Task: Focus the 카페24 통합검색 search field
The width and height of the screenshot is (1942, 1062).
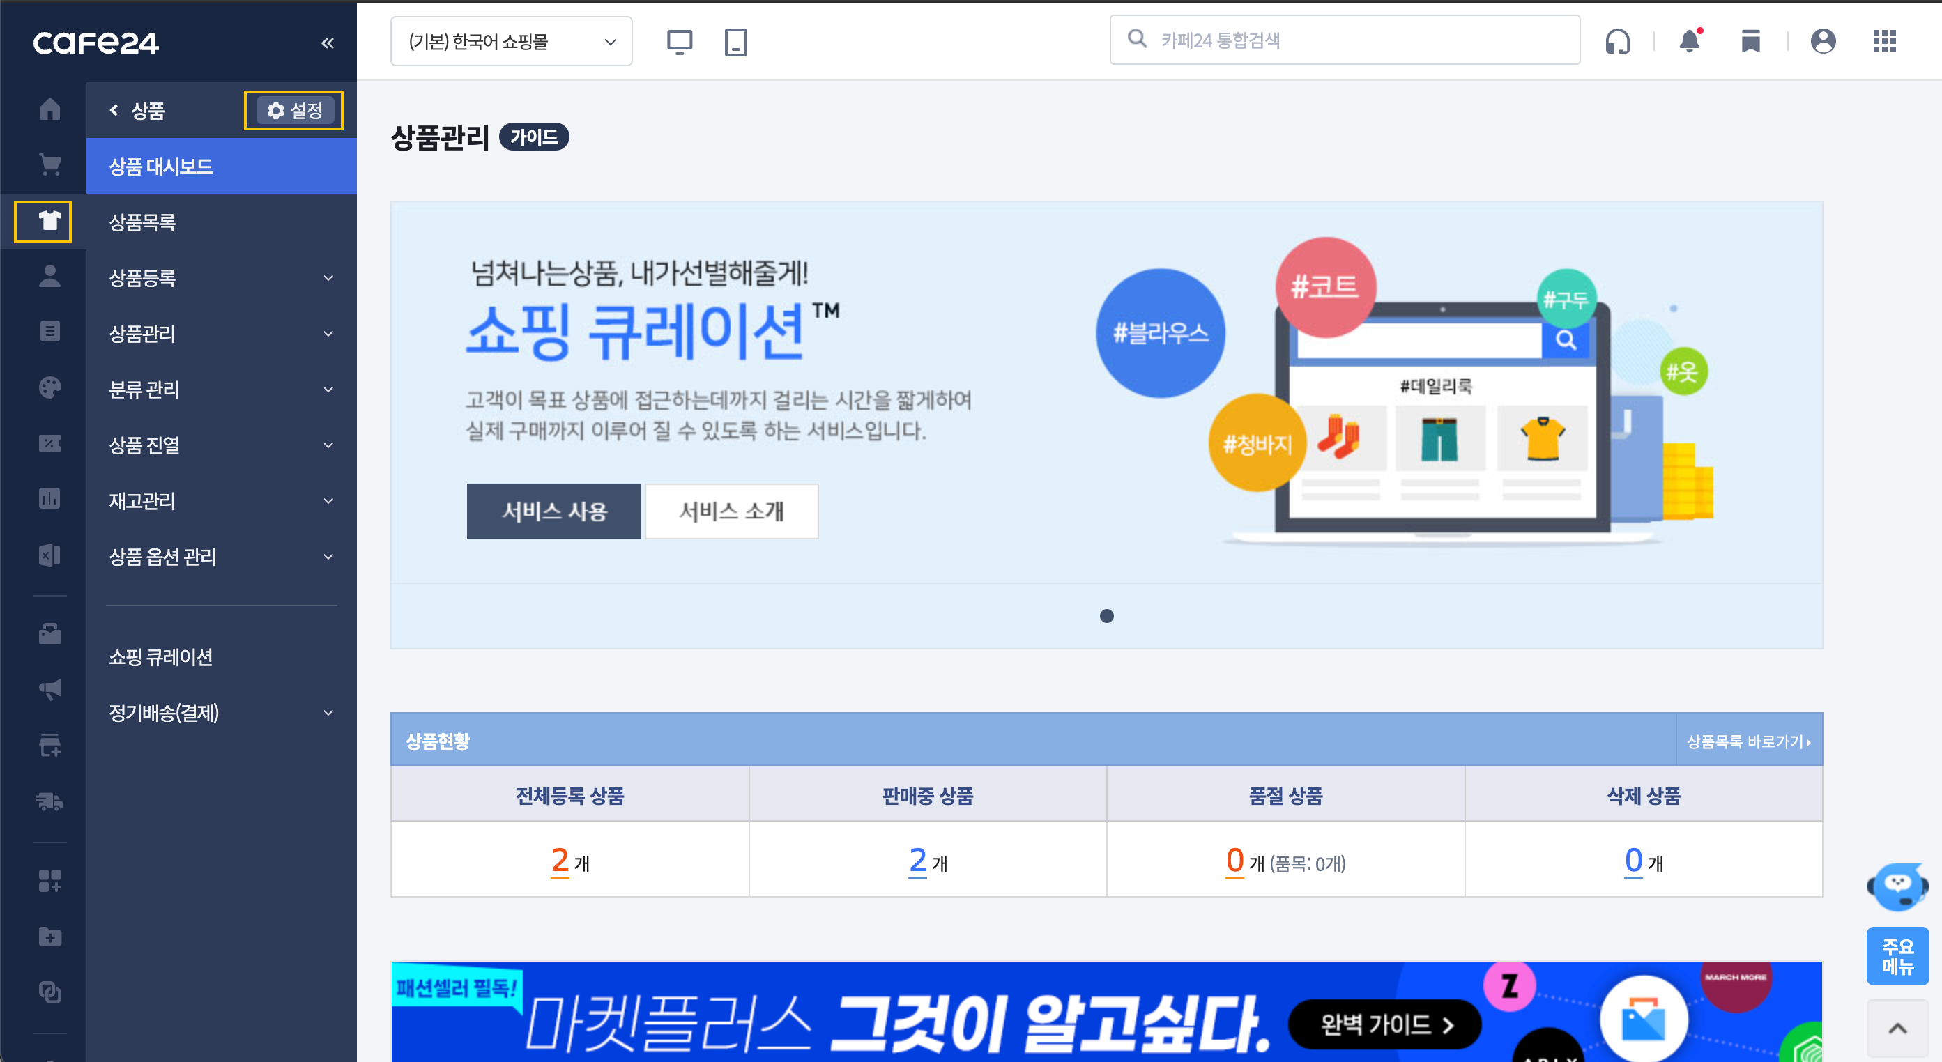Action: tap(1345, 40)
